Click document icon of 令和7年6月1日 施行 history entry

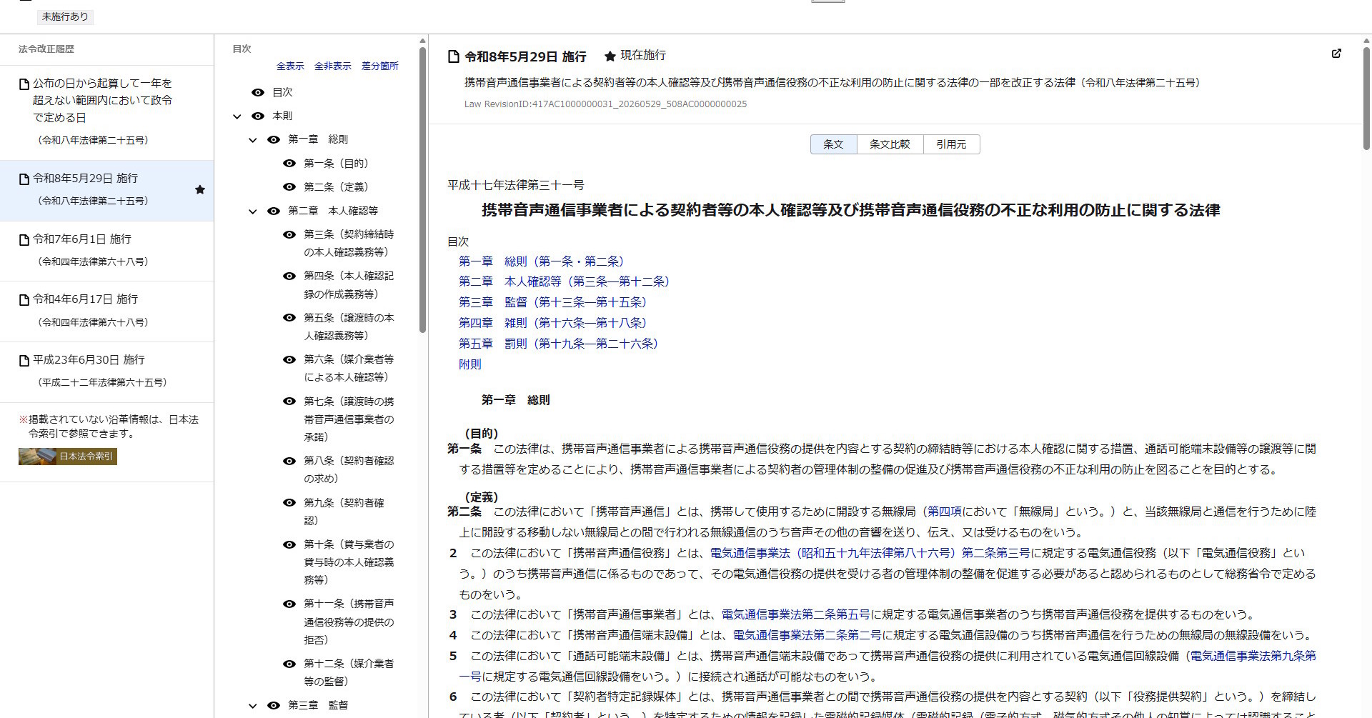(24, 239)
